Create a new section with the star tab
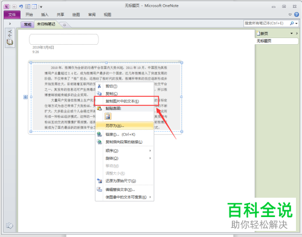Screen dimensions: 302x237 click(x=65, y=25)
